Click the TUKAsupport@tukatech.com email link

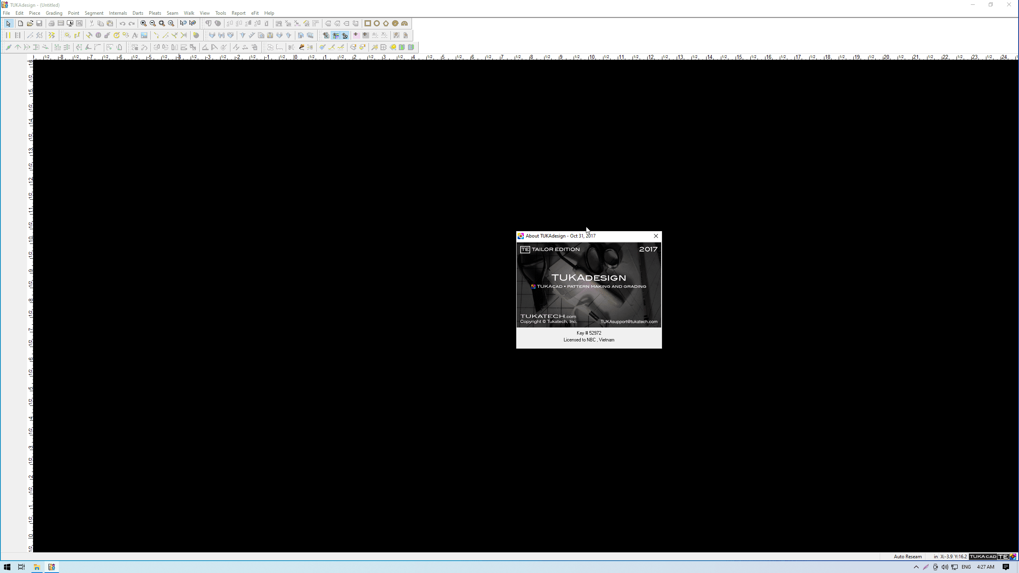629,322
